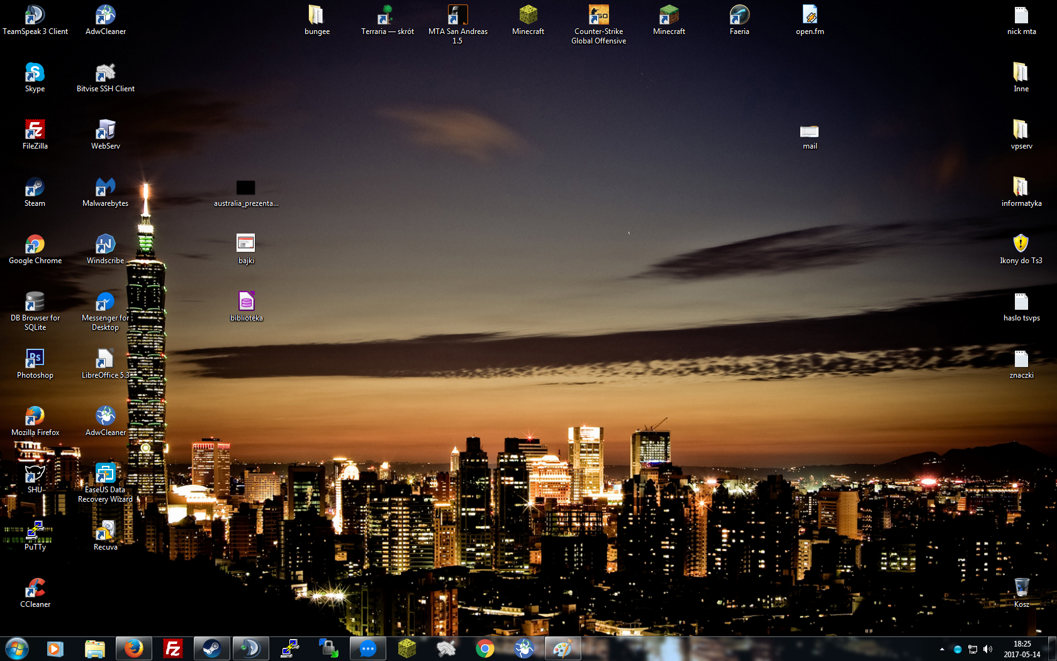Click the network icon in system tray
Viewport: 1057px width, 661px height.
click(973, 649)
